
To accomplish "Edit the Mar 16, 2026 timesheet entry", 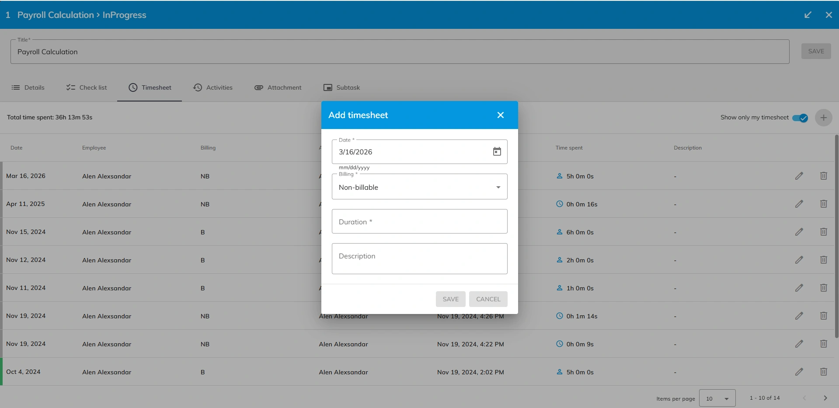I will (799, 176).
